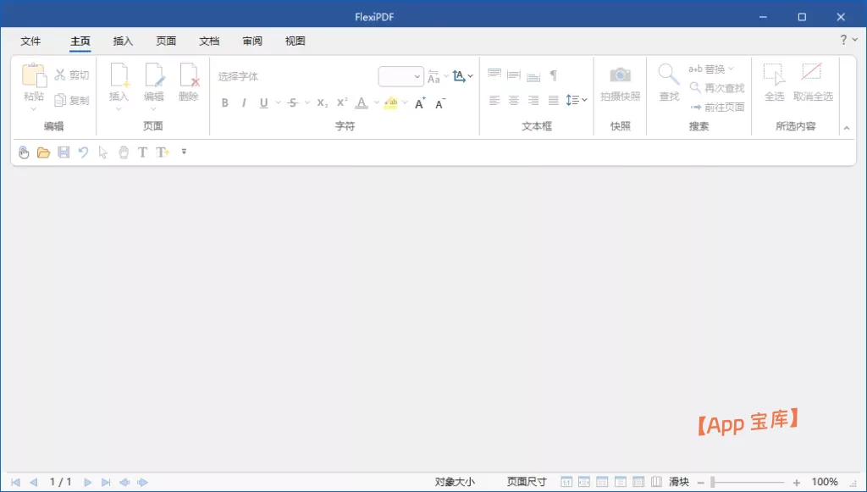Screen dimensions: 867x492
Task: Open the 文件 file menu tab
Action: pos(30,41)
